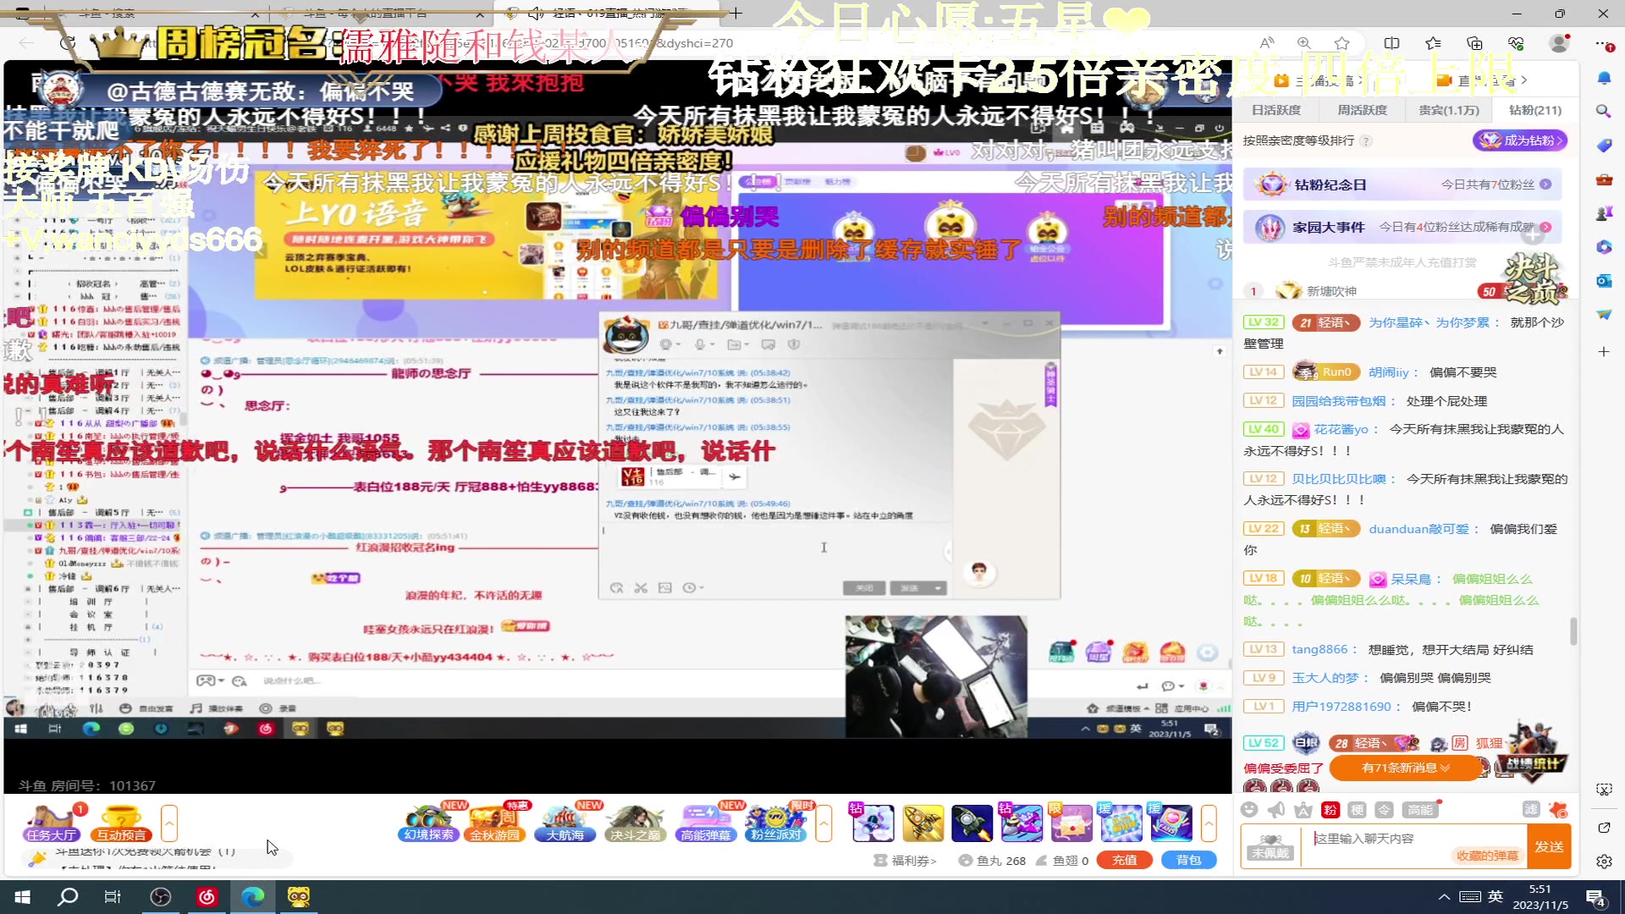This screenshot has height=914, width=1625.
Task: Click the 令 command icon in chat toolbar
Action: (1385, 810)
